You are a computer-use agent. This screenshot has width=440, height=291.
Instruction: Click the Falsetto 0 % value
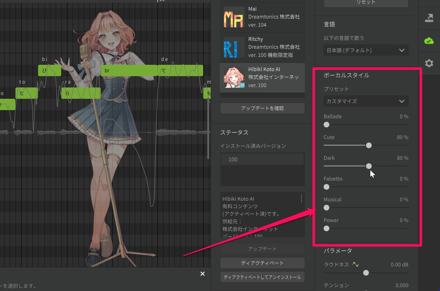tap(404, 179)
